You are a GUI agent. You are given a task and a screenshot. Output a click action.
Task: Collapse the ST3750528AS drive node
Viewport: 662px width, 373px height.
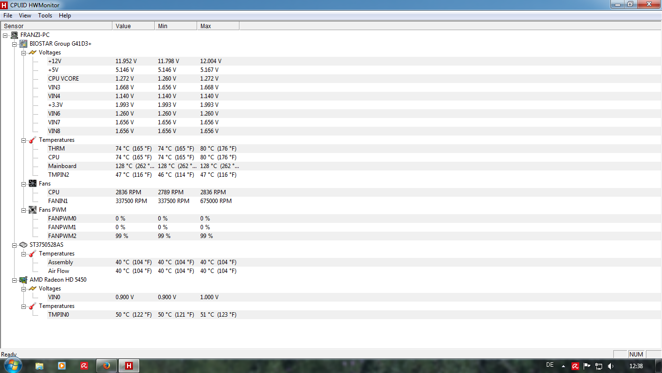[15, 245]
